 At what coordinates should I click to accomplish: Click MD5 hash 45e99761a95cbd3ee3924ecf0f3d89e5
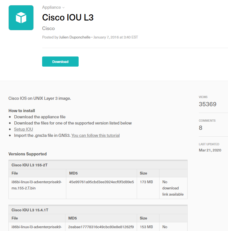[x=101, y=182]
